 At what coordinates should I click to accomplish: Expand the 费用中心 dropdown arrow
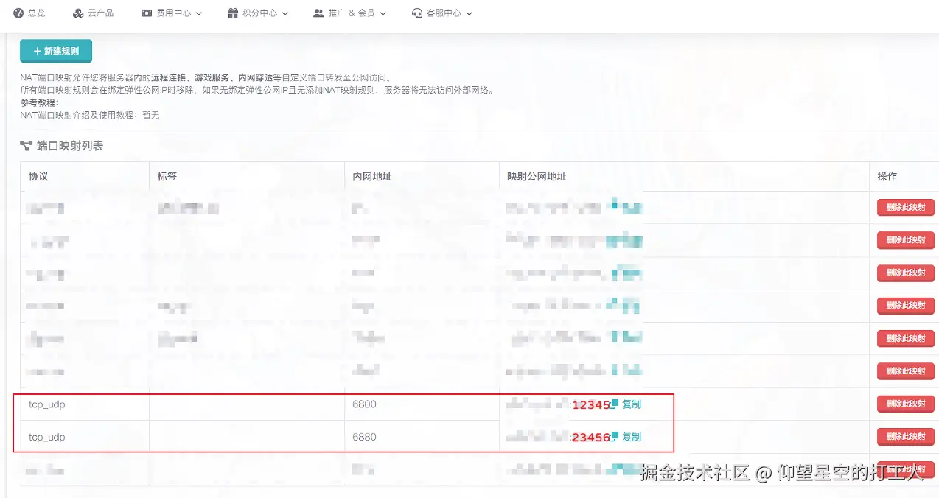point(199,13)
